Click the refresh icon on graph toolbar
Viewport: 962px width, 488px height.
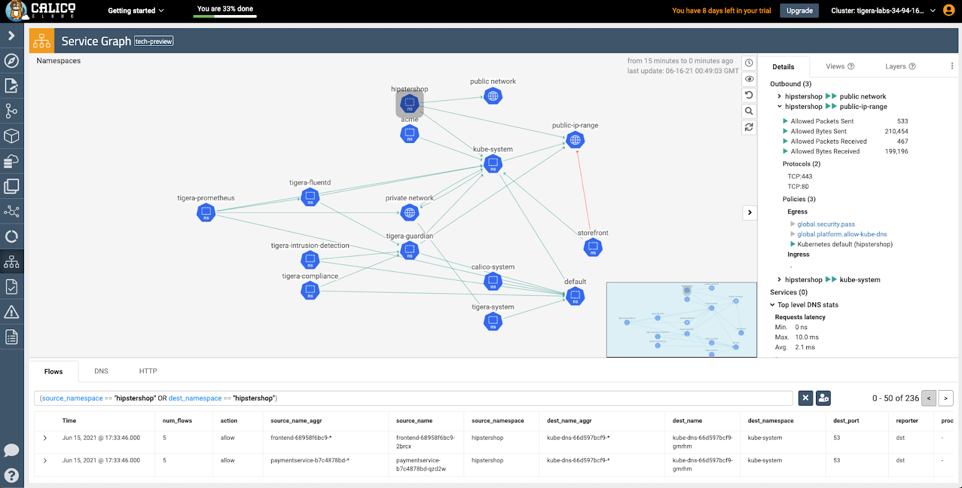click(x=749, y=127)
